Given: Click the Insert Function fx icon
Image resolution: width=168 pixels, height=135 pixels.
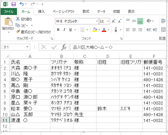Looking at the screenshot, I should pos(64,47).
